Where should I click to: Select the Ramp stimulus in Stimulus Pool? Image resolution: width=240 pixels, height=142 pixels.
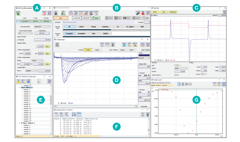(94, 27)
